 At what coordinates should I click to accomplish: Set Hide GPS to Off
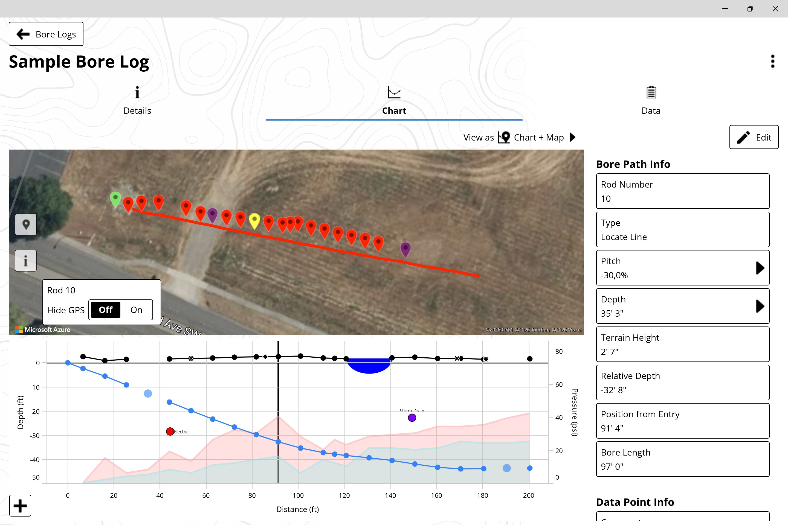[x=106, y=310]
